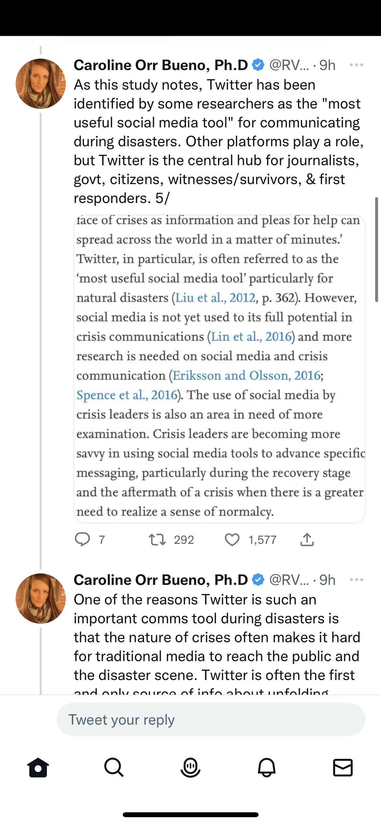Open the second tweet's profile picture

click(x=41, y=599)
